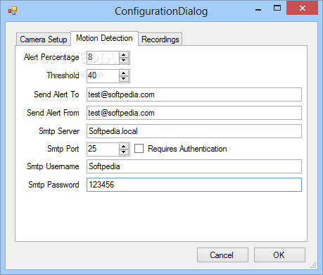Open the Recordings tab
323x275 pixels.
click(160, 39)
